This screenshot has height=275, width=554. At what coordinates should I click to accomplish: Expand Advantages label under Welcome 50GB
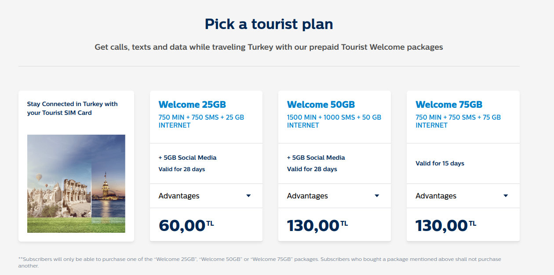[307, 196]
